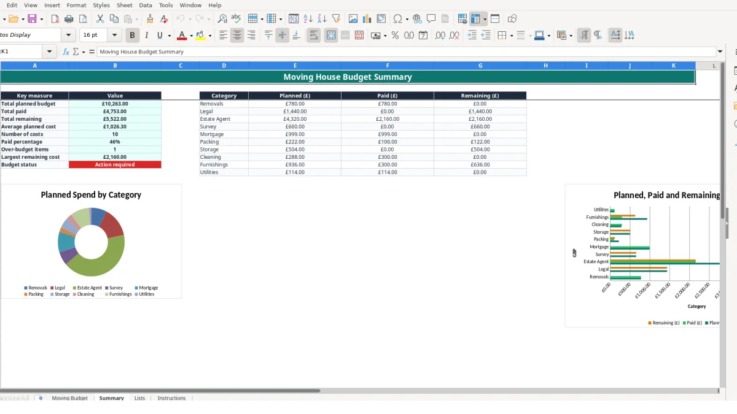
Task: Toggle Freeze Rows and Columns
Action: point(475,19)
